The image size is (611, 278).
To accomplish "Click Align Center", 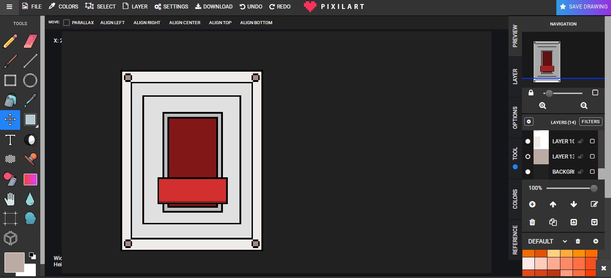I will click(x=185, y=22).
